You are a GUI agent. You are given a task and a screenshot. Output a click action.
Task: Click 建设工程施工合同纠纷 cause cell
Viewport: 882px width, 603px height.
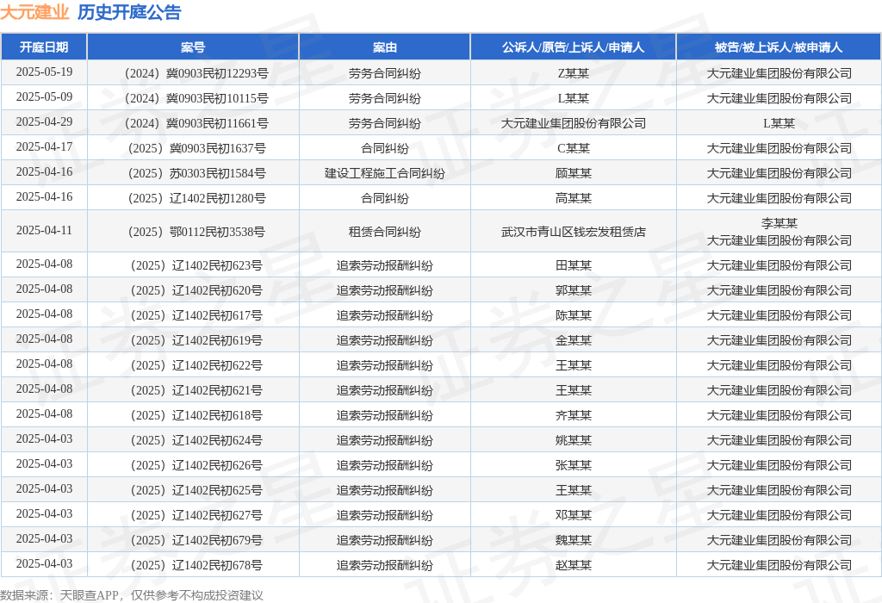pos(385,173)
